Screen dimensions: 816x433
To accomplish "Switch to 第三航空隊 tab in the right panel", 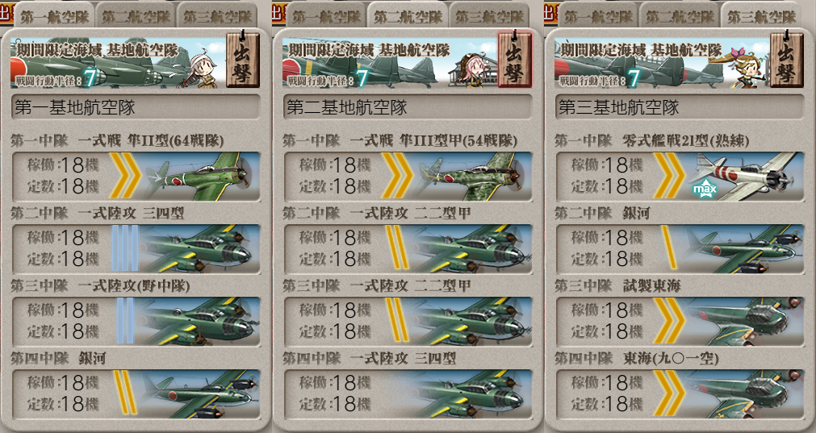I will [x=761, y=15].
